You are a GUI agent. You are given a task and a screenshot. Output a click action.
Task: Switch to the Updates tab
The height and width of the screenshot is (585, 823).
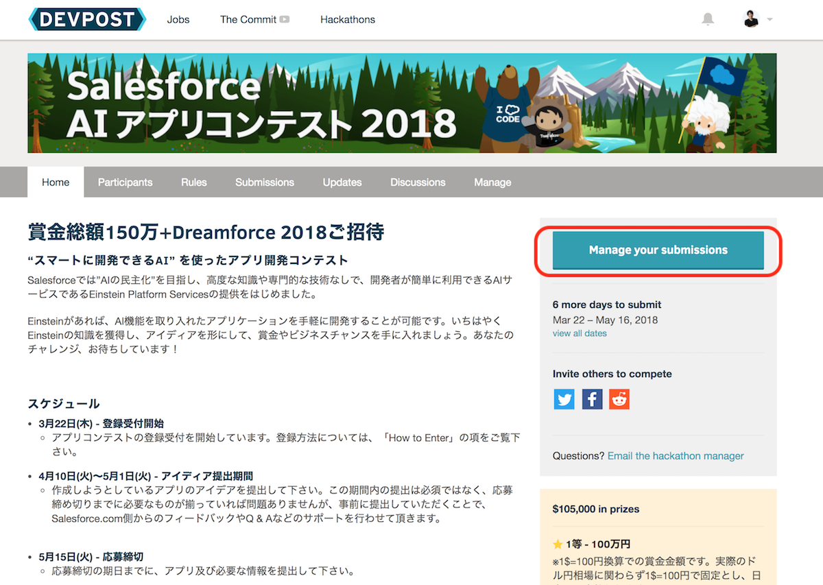tap(342, 182)
